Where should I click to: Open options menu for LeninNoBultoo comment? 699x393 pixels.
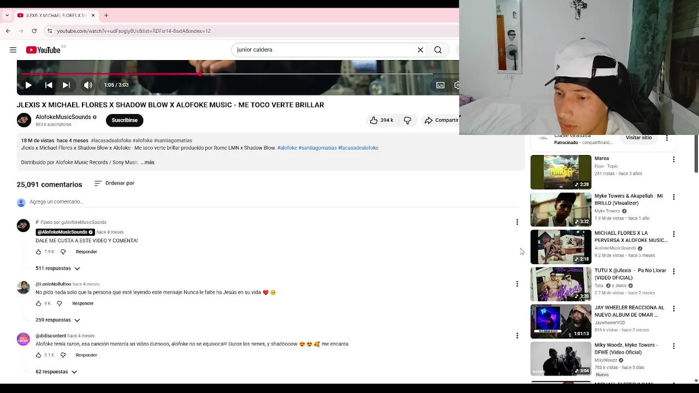click(x=517, y=284)
